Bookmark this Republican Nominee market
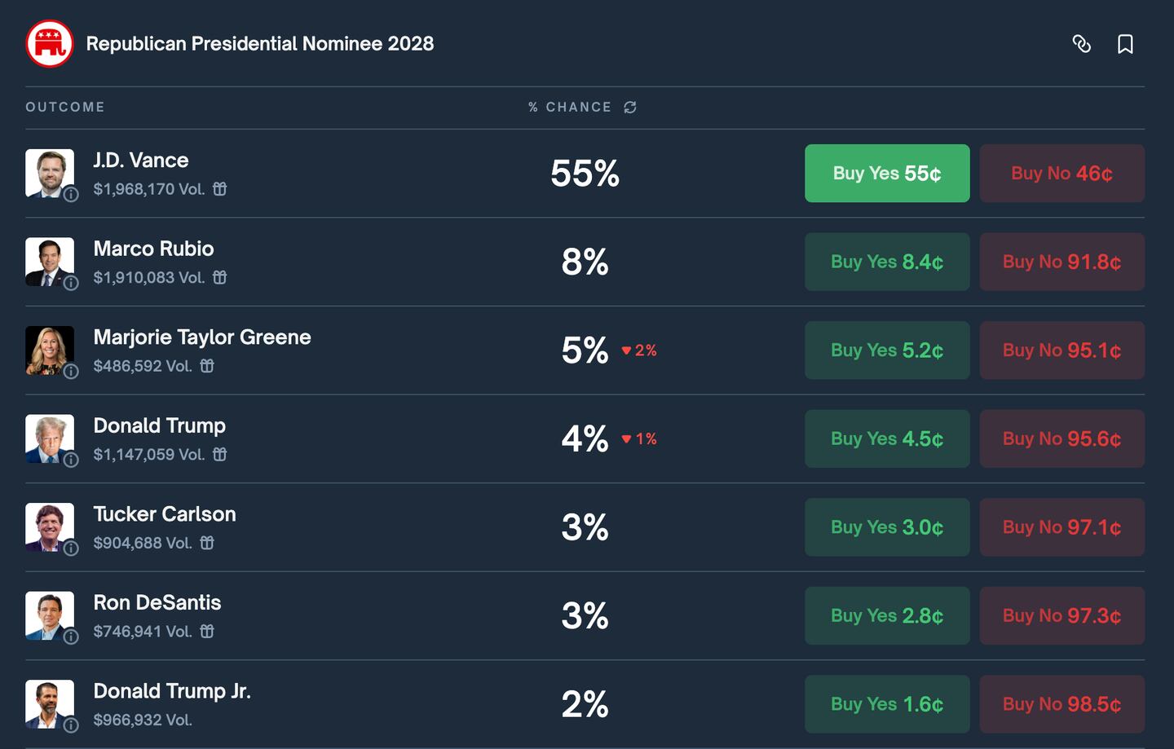Screen dimensions: 1174x749 pos(1125,44)
